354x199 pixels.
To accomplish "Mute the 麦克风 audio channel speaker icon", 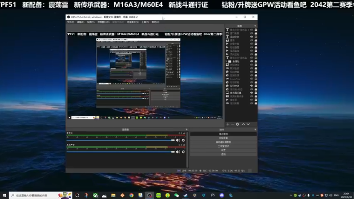I will pyautogui.click(x=178, y=140).
